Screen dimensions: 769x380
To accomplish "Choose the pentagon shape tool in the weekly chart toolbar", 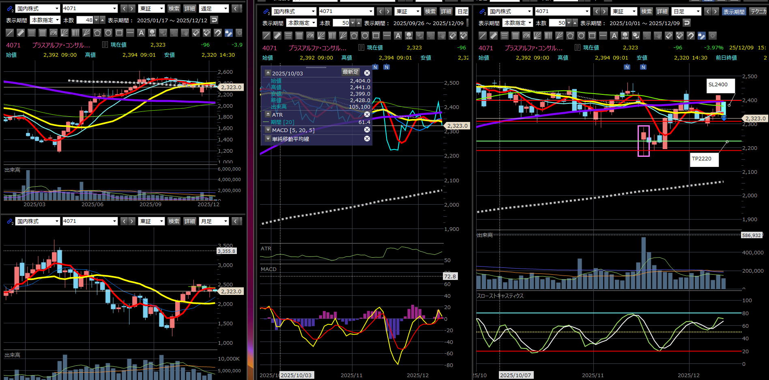I will 97,33.
